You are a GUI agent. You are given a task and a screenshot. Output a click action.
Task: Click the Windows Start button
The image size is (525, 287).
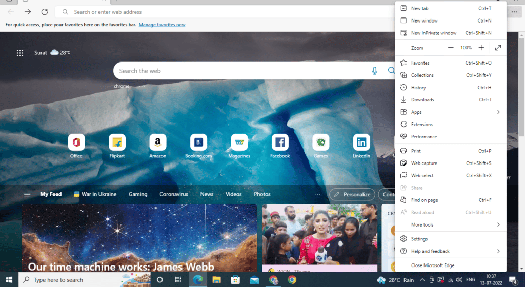click(x=9, y=280)
